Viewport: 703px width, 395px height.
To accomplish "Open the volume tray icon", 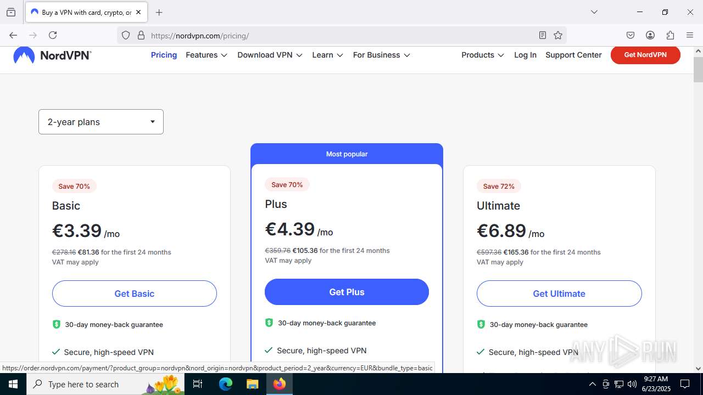I will (x=632, y=384).
